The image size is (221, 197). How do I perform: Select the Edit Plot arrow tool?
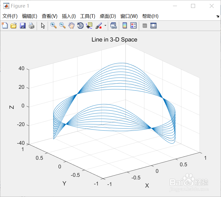[x=43, y=26]
